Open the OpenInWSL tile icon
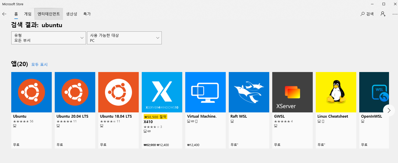The height and width of the screenshot is (163, 398). 374,92
